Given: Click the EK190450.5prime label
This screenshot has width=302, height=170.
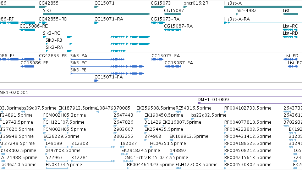Looking at the screenshot, I should pyautogui.click(x=164, y=115).
